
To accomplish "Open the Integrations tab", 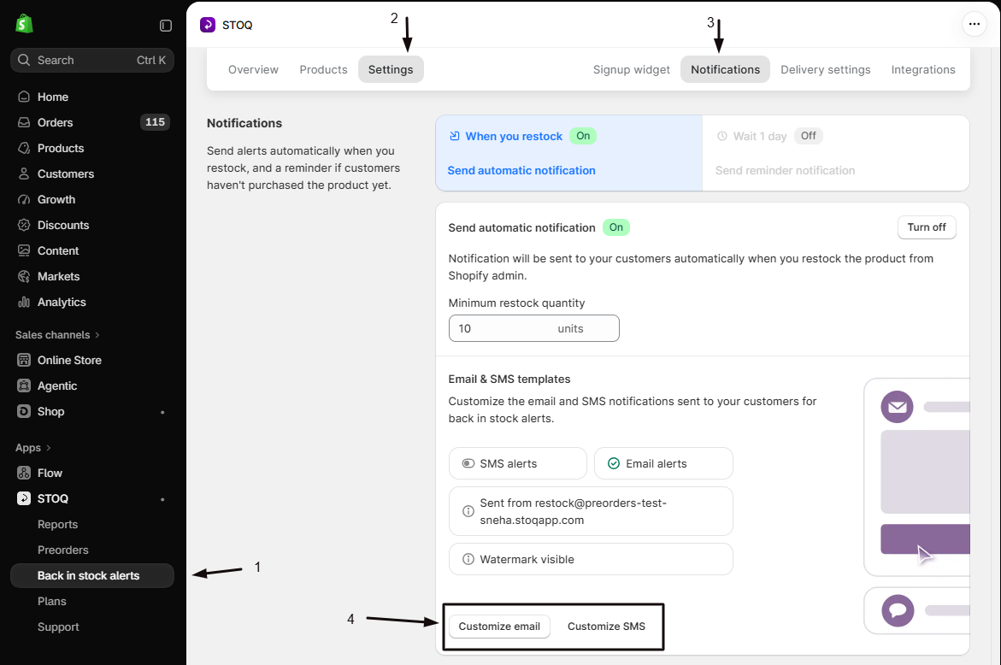I will click(x=923, y=69).
